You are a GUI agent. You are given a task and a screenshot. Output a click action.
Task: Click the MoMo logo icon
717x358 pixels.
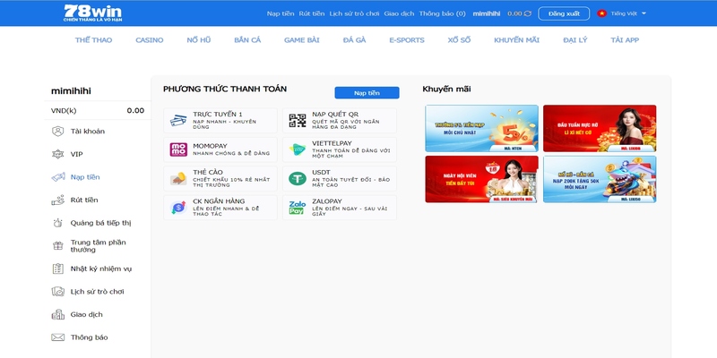tap(178, 149)
